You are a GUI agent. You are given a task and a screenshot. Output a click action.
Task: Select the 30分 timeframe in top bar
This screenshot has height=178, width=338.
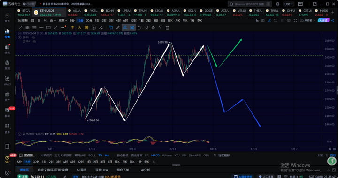(x=89, y=21)
